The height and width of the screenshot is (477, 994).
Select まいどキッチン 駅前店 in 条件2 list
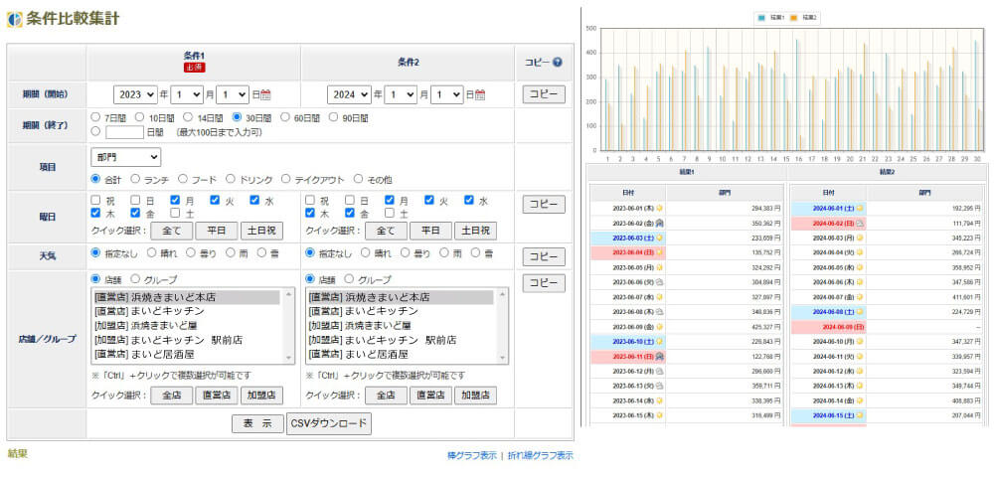[x=400, y=340]
